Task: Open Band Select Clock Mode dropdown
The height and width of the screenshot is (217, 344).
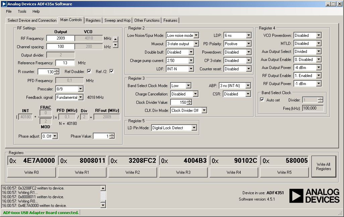Action: [x=189, y=86]
